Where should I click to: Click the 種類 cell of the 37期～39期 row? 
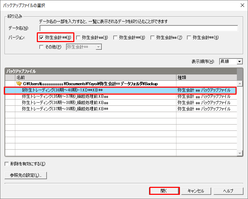point(207,109)
